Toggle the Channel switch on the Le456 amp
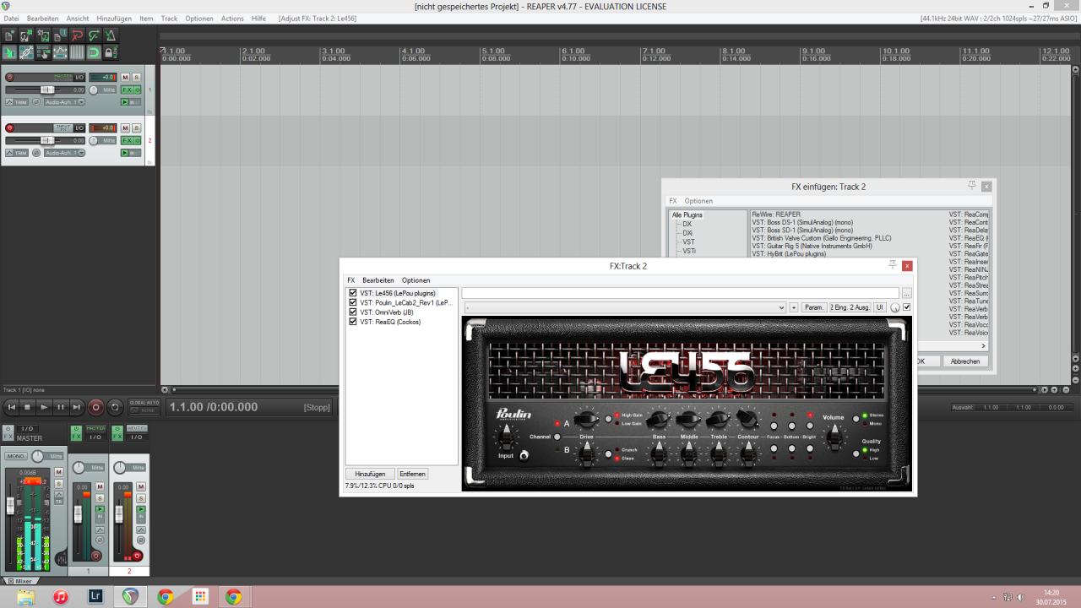 (557, 437)
